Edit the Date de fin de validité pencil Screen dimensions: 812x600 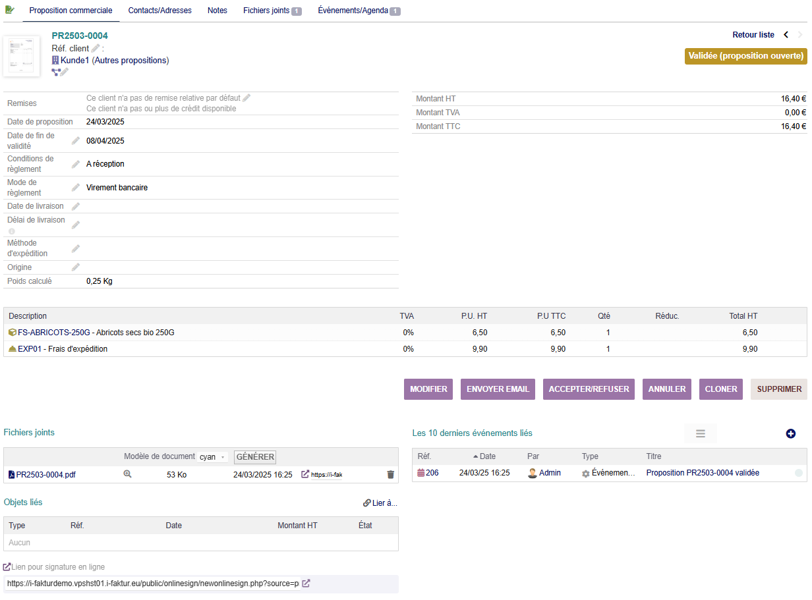tap(76, 141)
